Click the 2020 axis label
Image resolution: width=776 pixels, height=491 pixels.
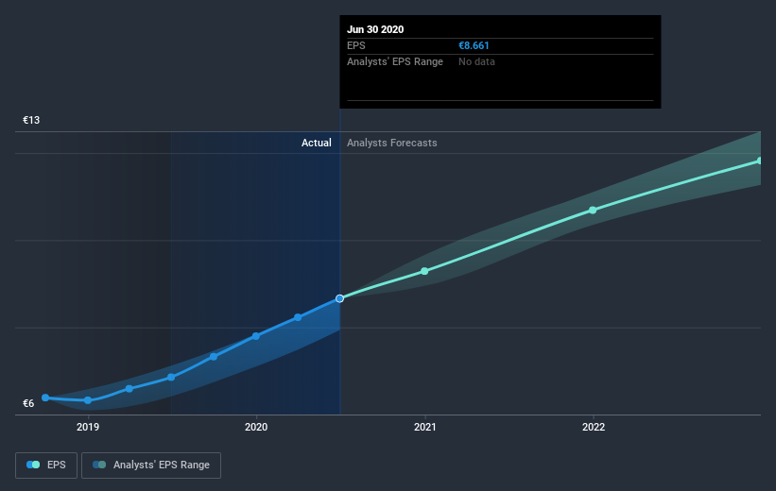click(x=256, y=427)
